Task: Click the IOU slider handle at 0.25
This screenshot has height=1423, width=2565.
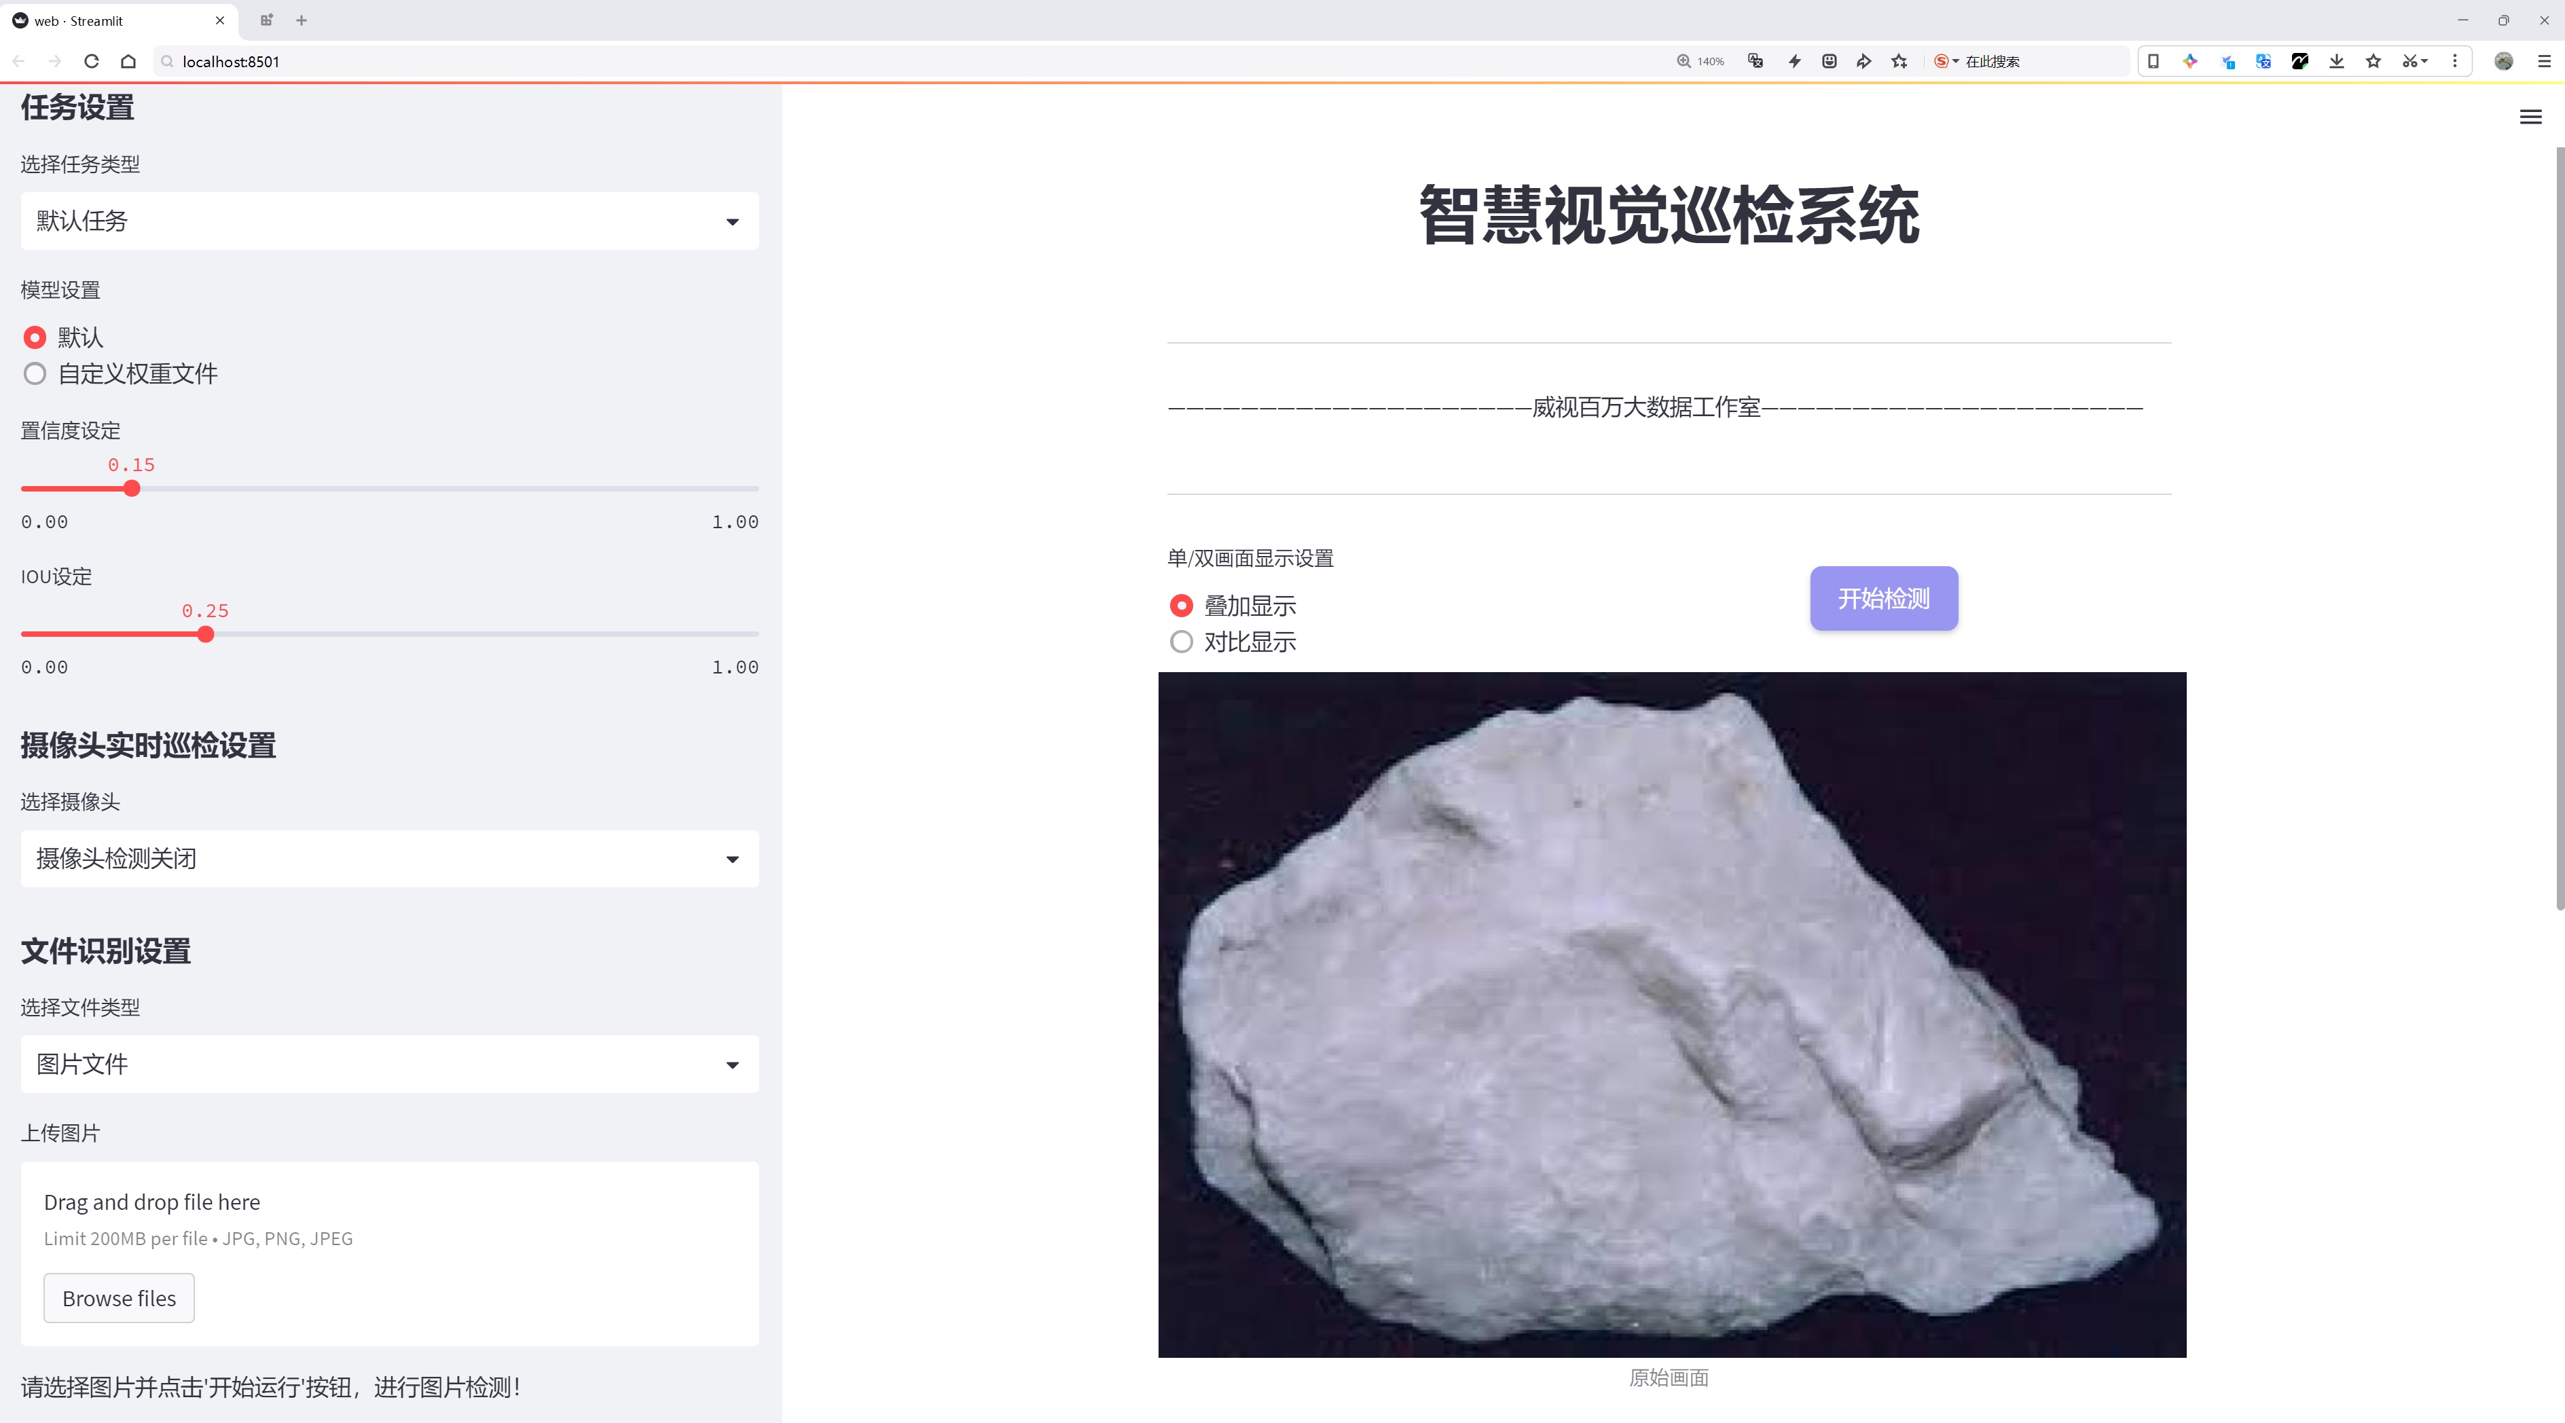Action: tap(206, 635)
